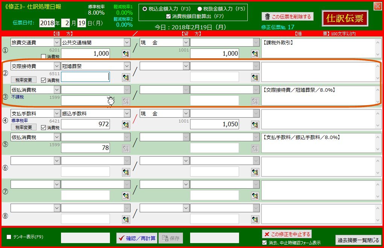Enable テンキー表示 (F9) checkbox
The image size is (384, 248).
tap(9, 237)
